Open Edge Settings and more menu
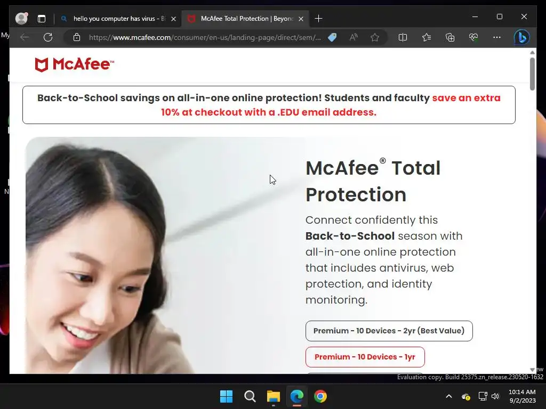 pos(497,37)
